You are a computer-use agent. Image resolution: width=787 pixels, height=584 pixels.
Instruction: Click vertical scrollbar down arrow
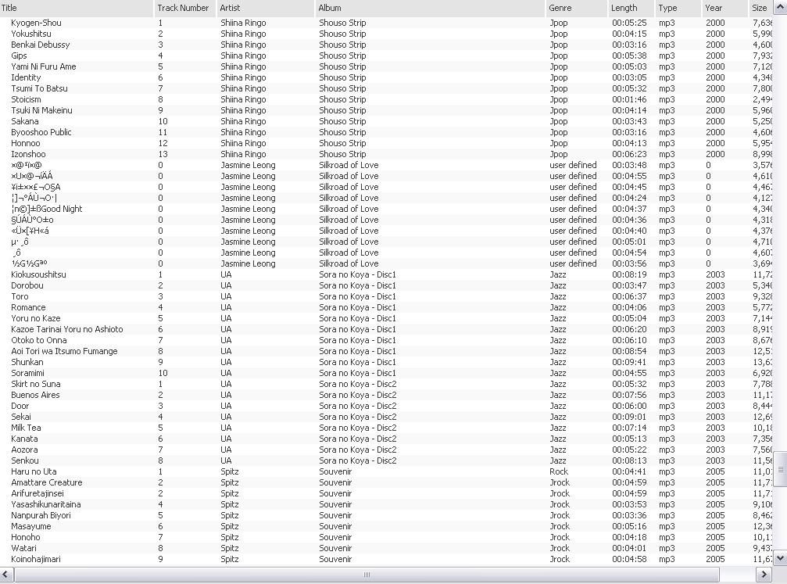pyautogui.click(x=780, y=558)
